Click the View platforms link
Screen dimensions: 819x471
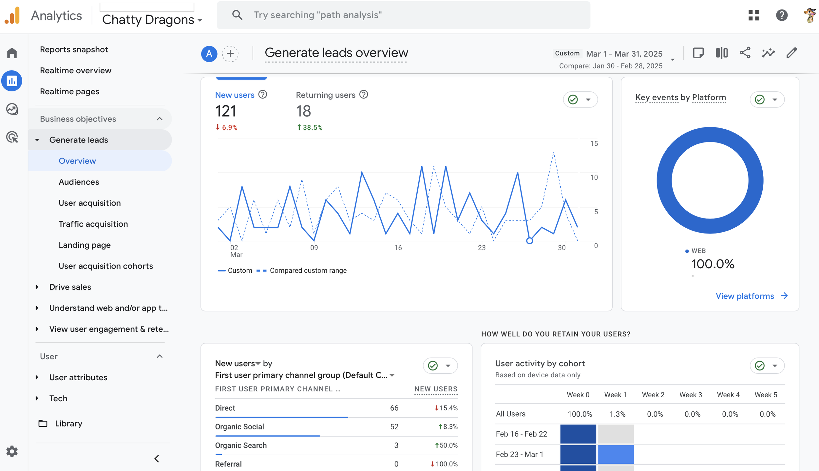(x=745, y=296)
